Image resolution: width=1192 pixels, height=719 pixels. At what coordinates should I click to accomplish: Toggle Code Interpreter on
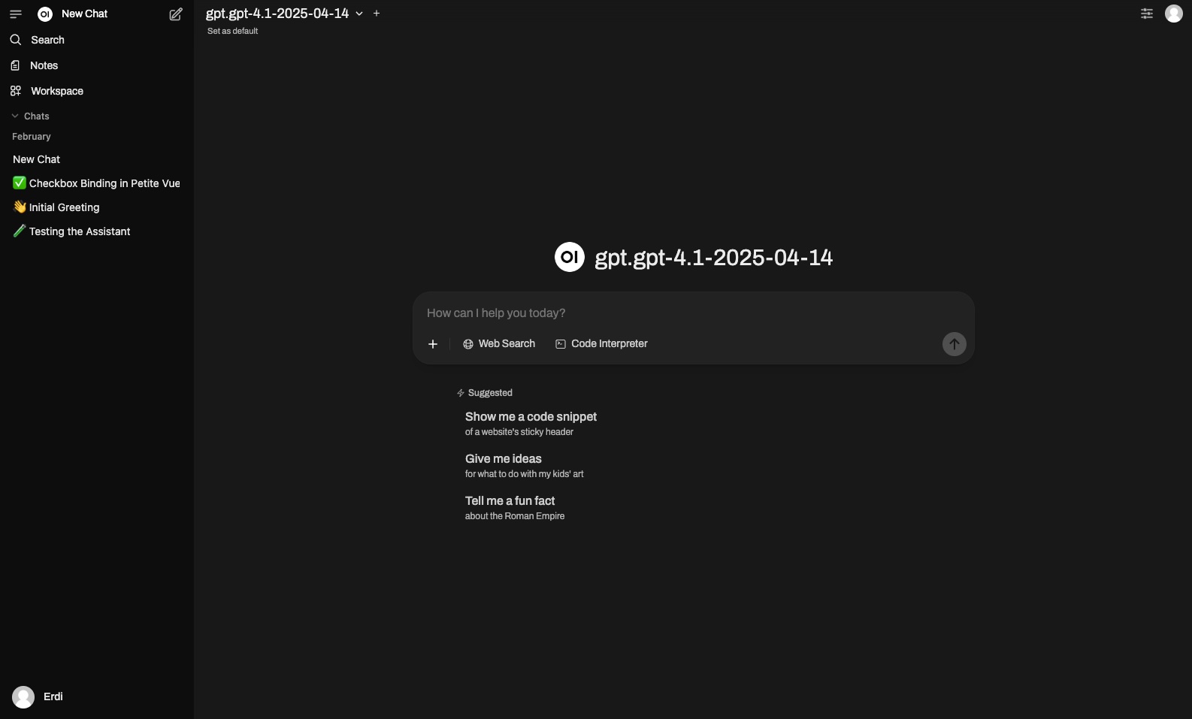click(601, 344)
